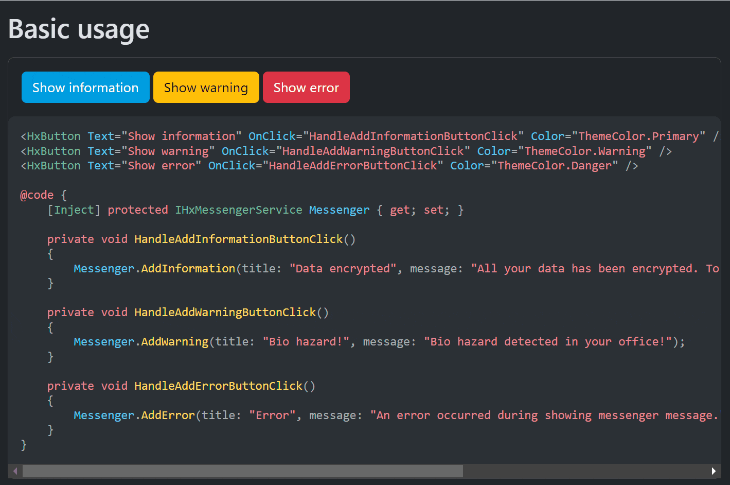Click the yellow Show warning button

[206, 88]
